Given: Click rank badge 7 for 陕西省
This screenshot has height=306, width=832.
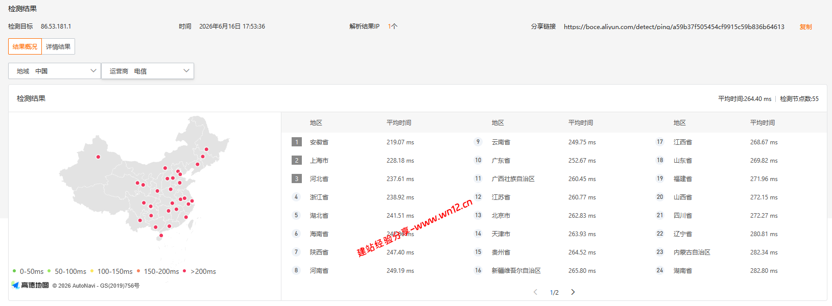Looking at the screenshot, I should [296, 252].
